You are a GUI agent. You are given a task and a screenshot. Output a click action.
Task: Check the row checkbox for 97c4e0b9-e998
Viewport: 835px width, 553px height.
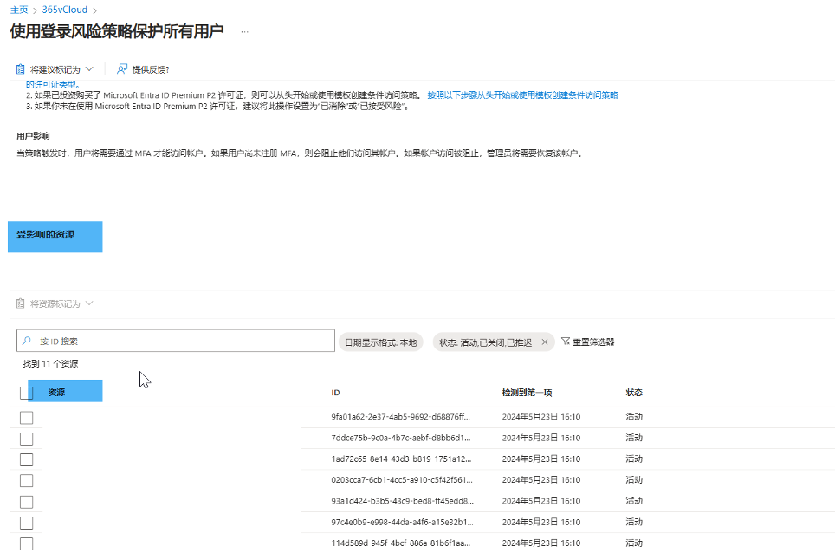tap(26, 523)
